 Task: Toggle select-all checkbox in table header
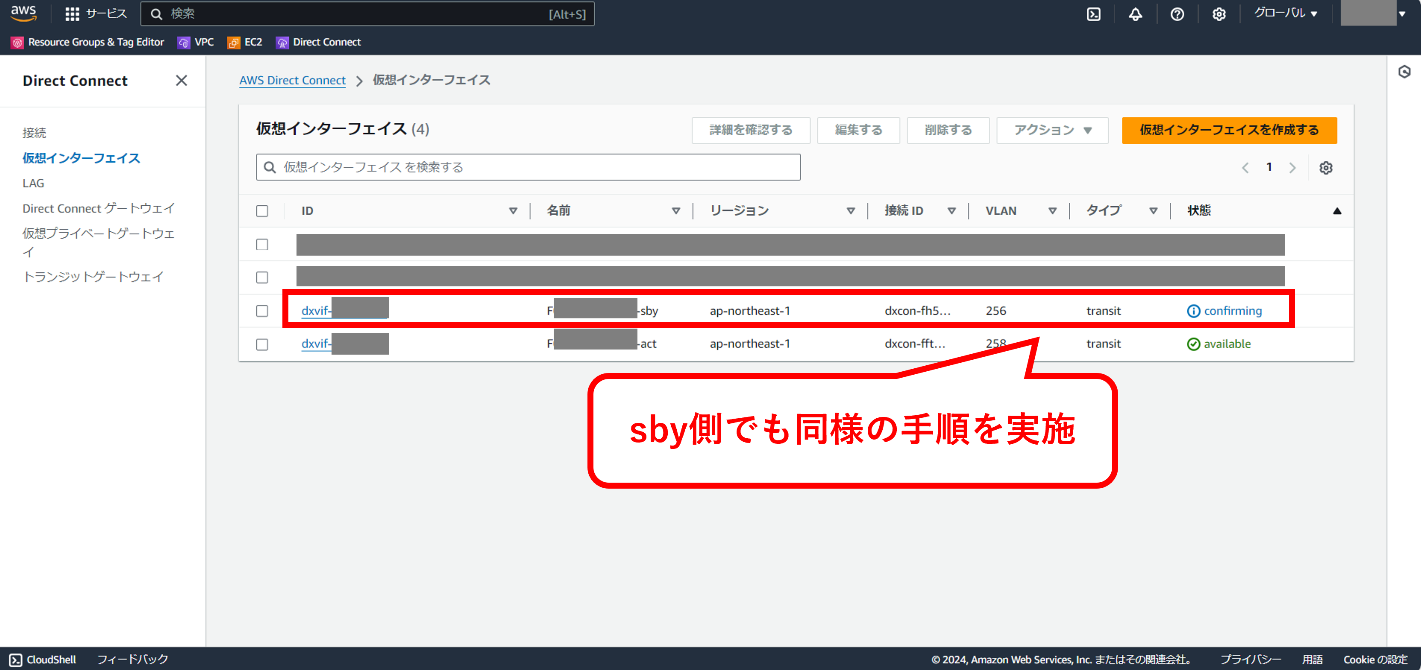pos(262,211)
